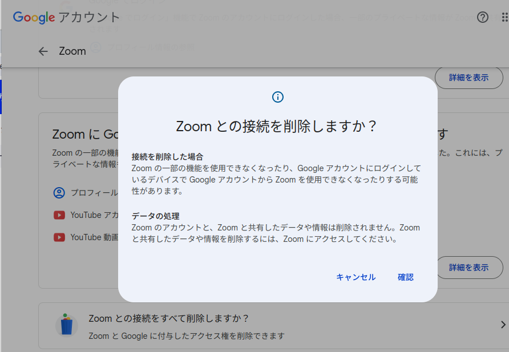Click the Zoom page title in header
The height and width of the screenshot is (352, 509).
(72, 51)
